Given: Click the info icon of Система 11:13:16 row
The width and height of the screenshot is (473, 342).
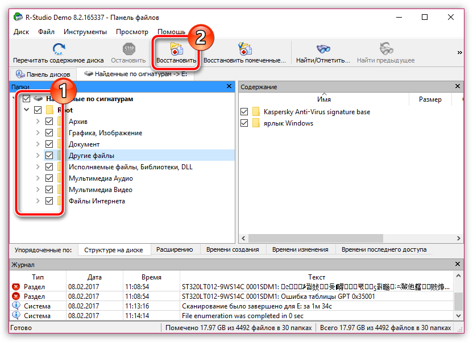Looking at the screenshot, I should click(x=16, y=306).
